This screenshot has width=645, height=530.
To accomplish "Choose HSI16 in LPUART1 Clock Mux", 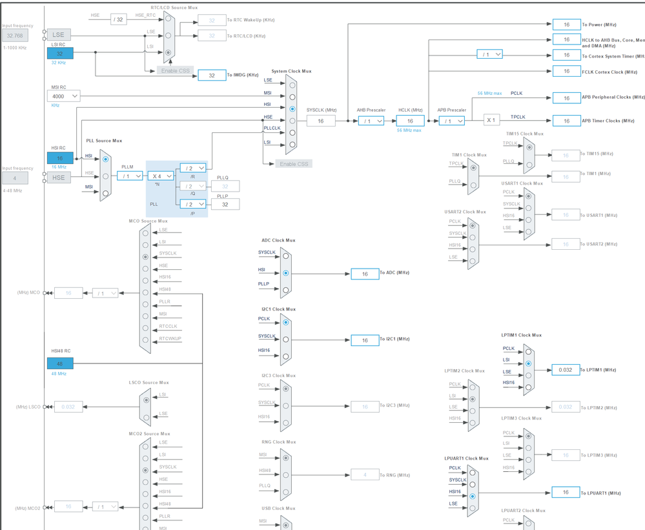I will pos(472,496).
